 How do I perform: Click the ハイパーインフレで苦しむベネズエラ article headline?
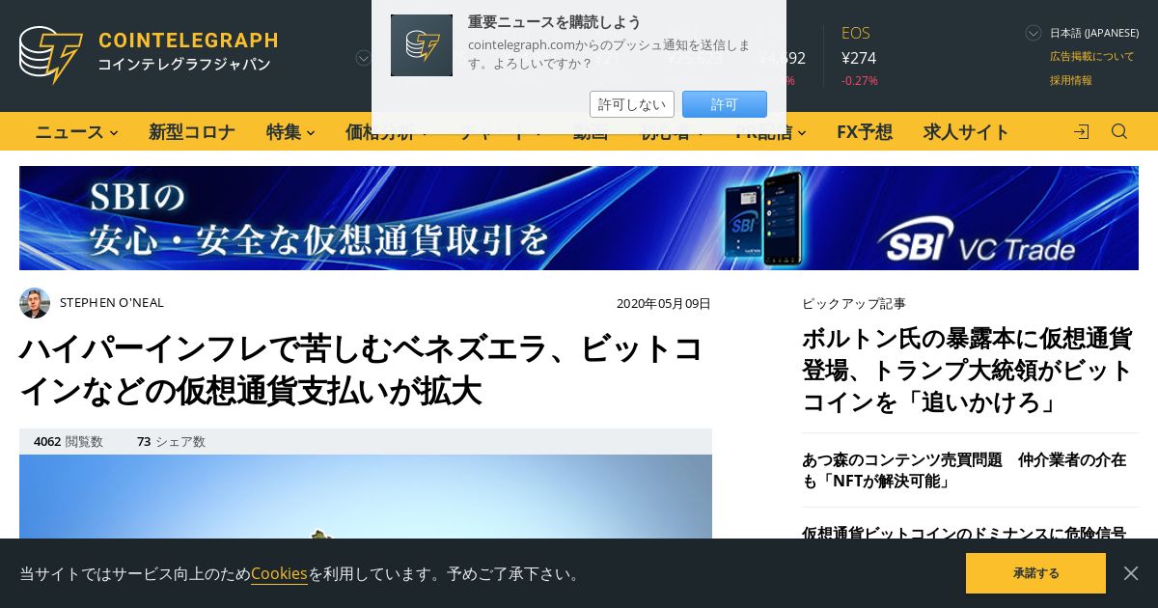pyautogui.click(x=362, y=370)
